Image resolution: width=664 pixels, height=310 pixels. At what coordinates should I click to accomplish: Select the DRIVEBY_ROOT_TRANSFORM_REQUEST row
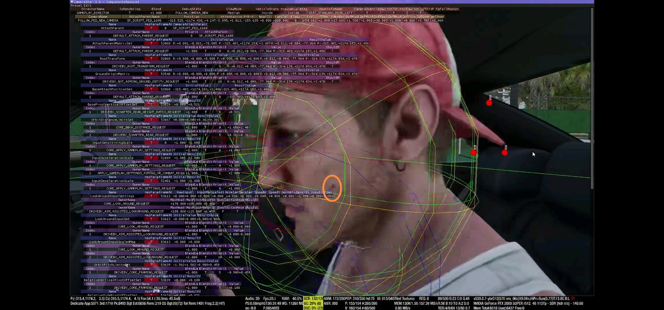coord(141,66)
